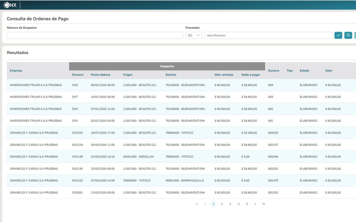The width and height of the screenshot is (356, 222).
Task: Click the Origen column header
Action: pyautogui.click(x=128, y=75)
